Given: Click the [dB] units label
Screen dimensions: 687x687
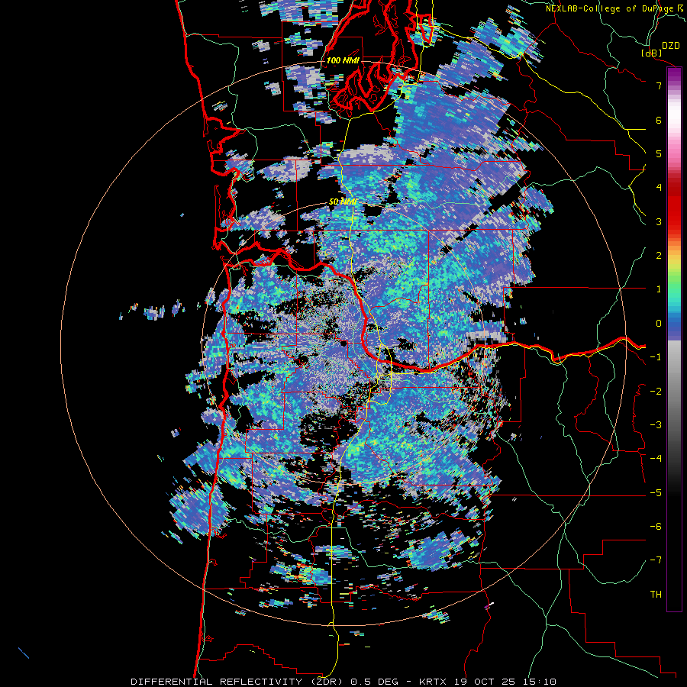Looking at the screenshot, I should pos(652,53).
